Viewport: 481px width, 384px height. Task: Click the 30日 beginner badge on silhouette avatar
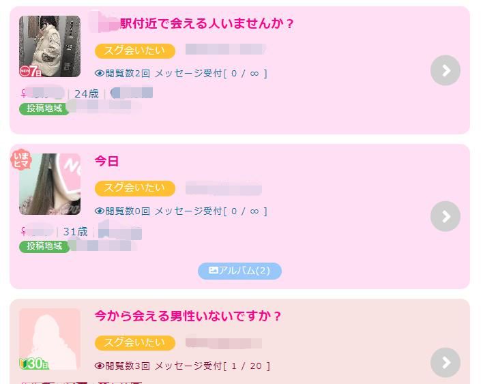point(33,364)
